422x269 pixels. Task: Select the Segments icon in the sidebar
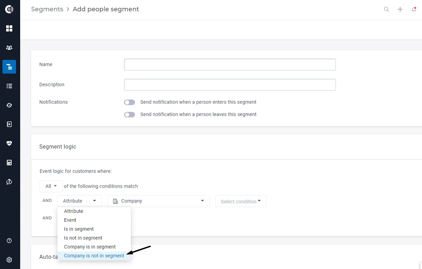click(x=9, y=67)
